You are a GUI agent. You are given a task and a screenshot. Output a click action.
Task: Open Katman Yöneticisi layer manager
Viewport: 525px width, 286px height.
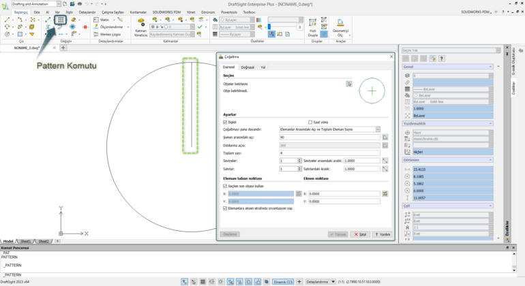pyautogui.click(x=140, y=27)
